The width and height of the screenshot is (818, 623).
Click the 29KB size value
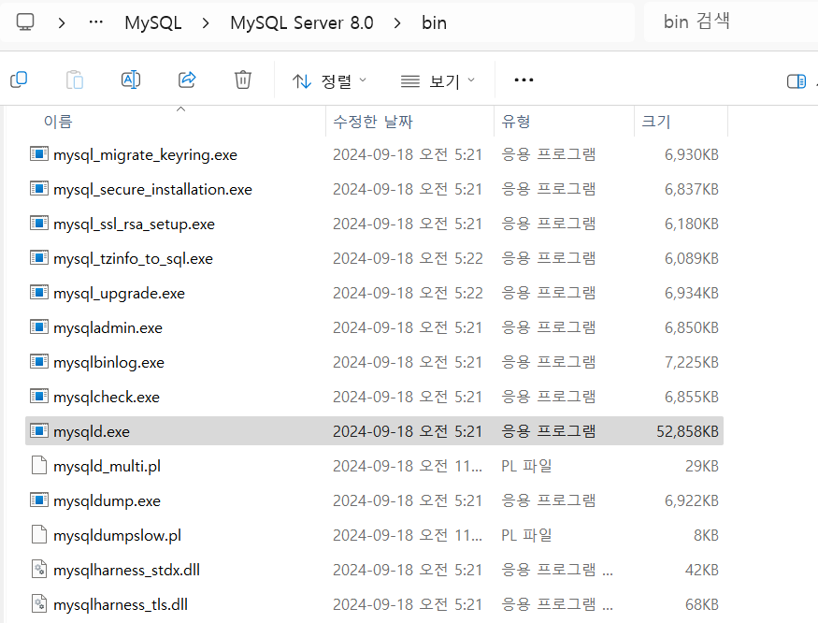[x=702, y=466]
